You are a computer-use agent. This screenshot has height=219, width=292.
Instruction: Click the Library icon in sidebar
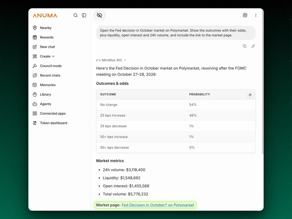35,94
